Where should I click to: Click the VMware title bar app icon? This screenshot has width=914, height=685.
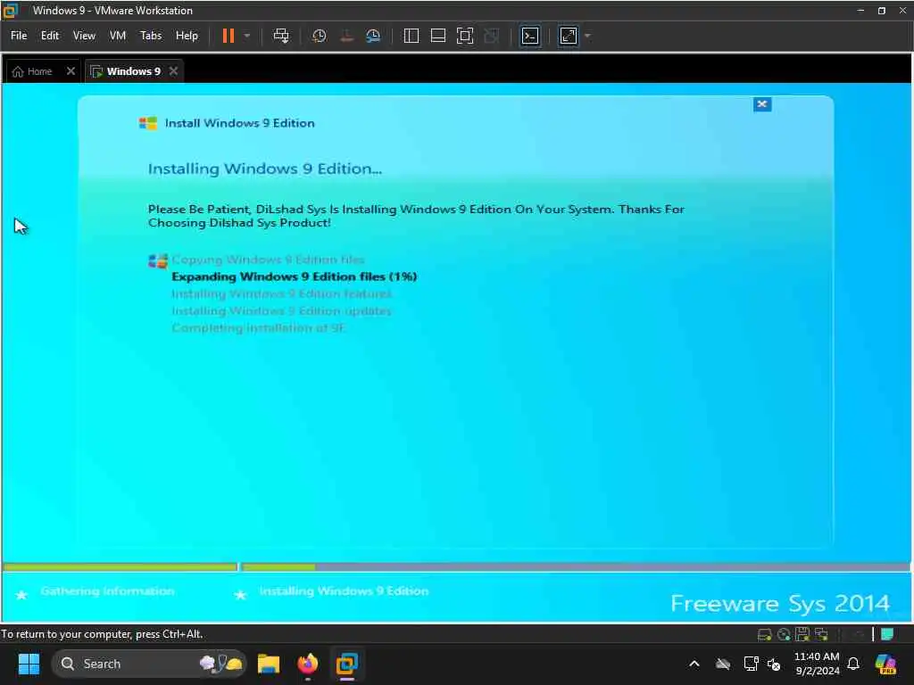click(x=11, y=10)
